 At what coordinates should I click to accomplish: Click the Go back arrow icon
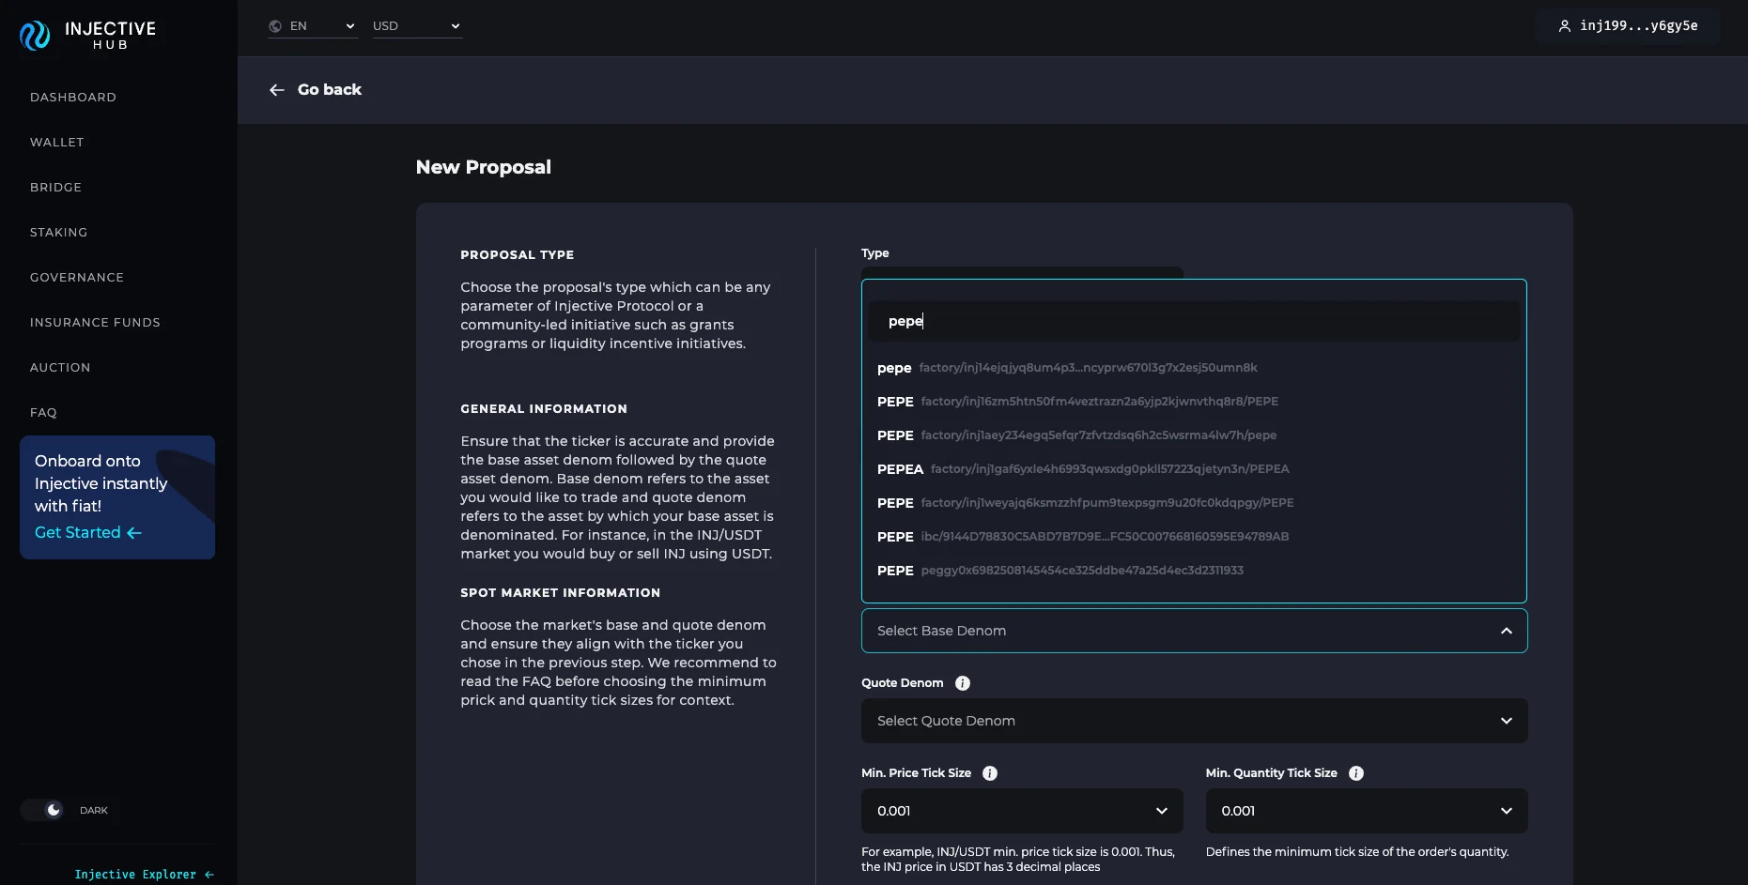(277, 90)
